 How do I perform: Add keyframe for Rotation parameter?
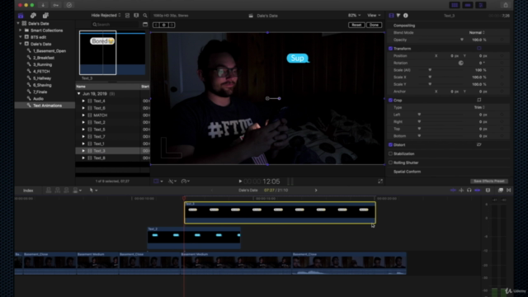pos(502,63)
